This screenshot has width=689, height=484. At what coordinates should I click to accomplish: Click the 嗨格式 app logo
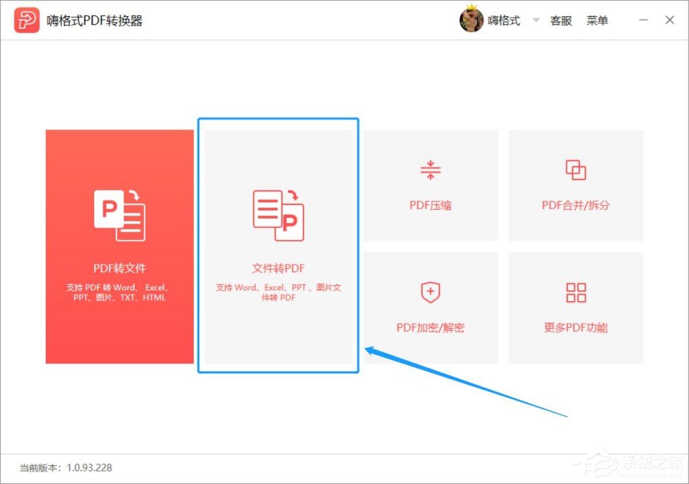pos(27,19)
